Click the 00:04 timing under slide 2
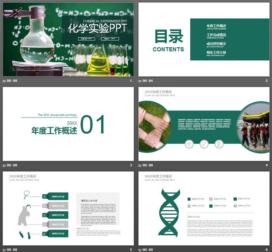The image size is (272, 252). pyautogui.click(x=148, y=81)
